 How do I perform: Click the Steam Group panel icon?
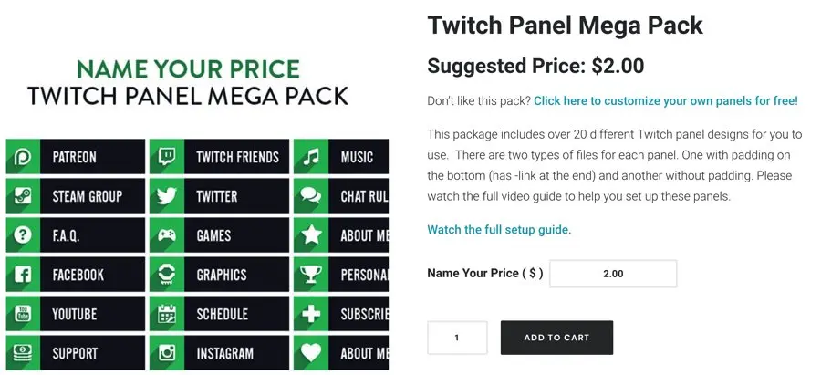23,196
